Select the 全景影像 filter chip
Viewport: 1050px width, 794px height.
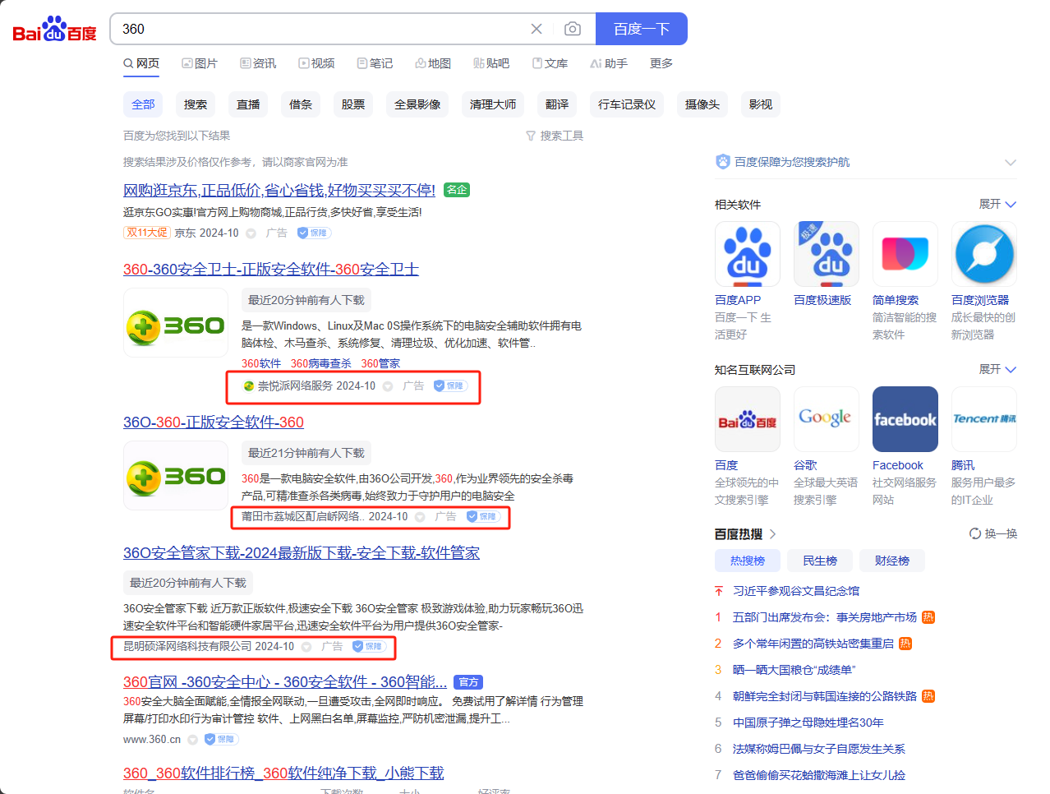(417, 104)
